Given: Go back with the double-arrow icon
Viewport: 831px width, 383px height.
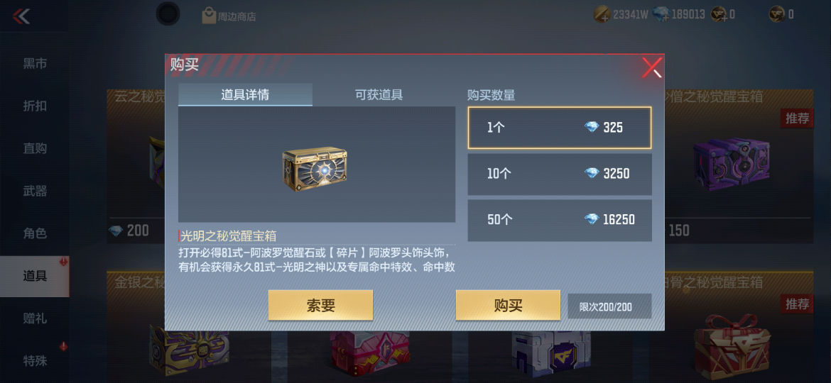Looking at the screenshot, I should pos(21,16).
